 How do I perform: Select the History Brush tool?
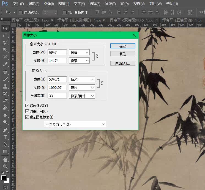coord(5,93)
